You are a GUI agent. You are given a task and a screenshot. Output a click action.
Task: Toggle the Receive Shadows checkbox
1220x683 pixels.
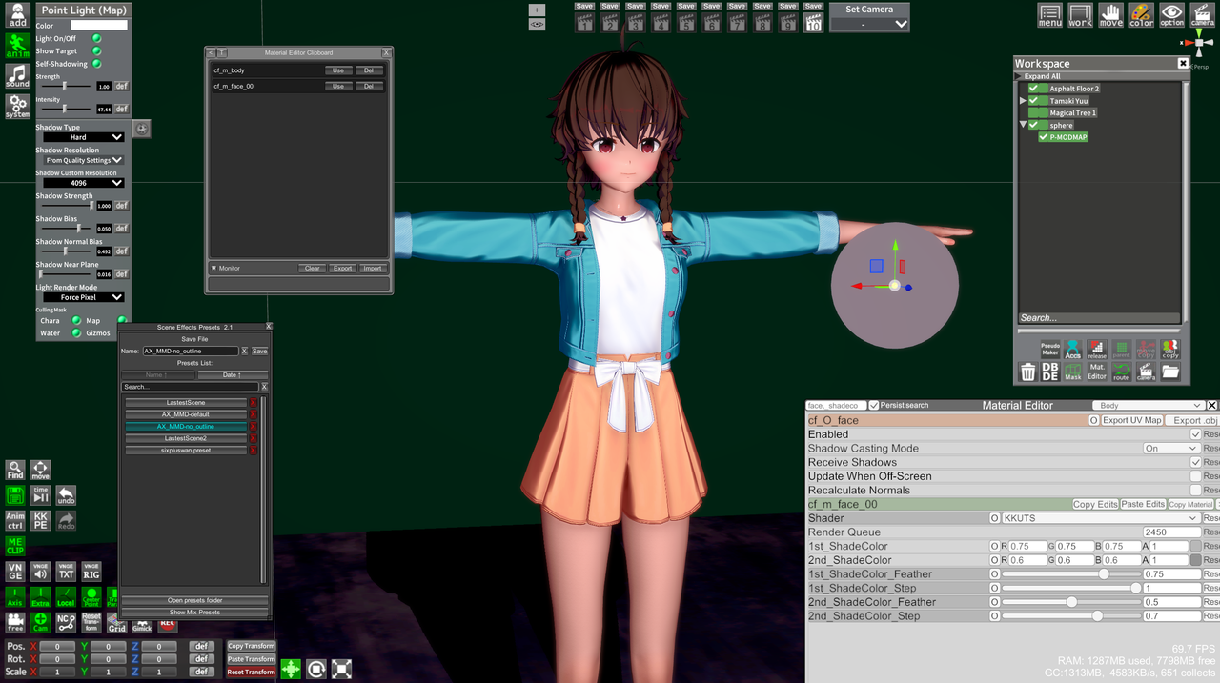pos(1195,462)
